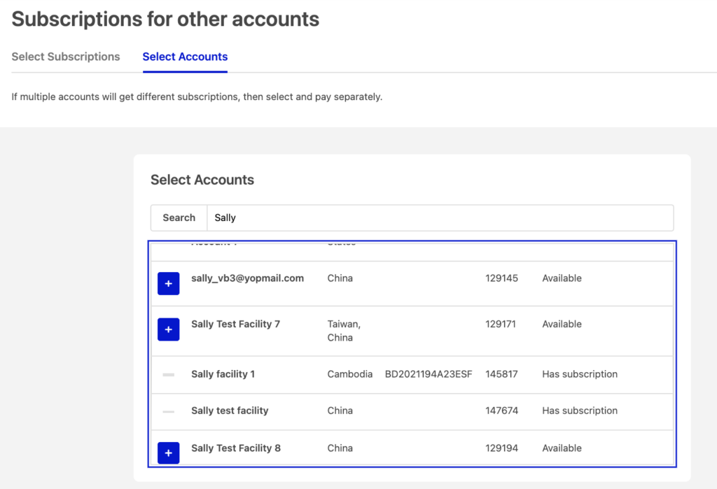717x489 pixels.
Task: Switch to the Select Subscriptions tab
Action: tap(66, 57)
